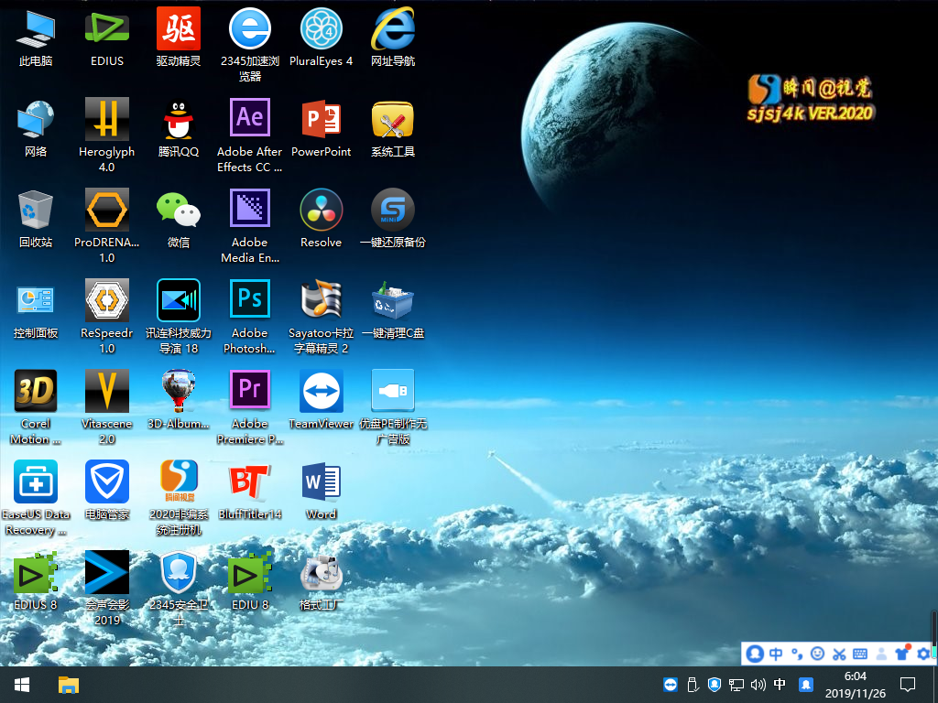Screen dimensions: 938x703
Task: Launch EDIUS from its green desktop icon
Action: click(x=106, y=28)
